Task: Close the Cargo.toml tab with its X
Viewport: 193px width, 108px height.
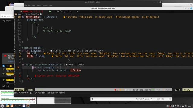Action: pos(77,11)
